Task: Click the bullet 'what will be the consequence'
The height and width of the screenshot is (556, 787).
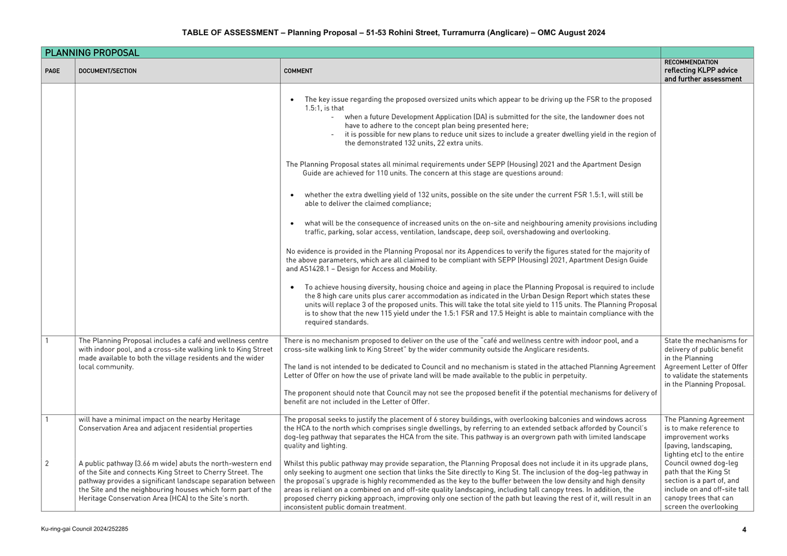Action: (481, 227)
